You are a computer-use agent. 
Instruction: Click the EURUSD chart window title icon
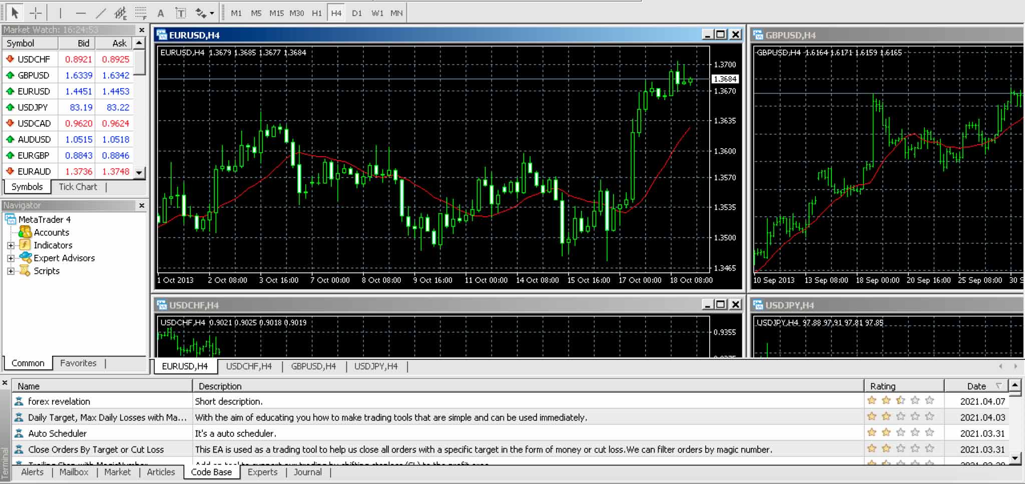click(x=162, y=35)
